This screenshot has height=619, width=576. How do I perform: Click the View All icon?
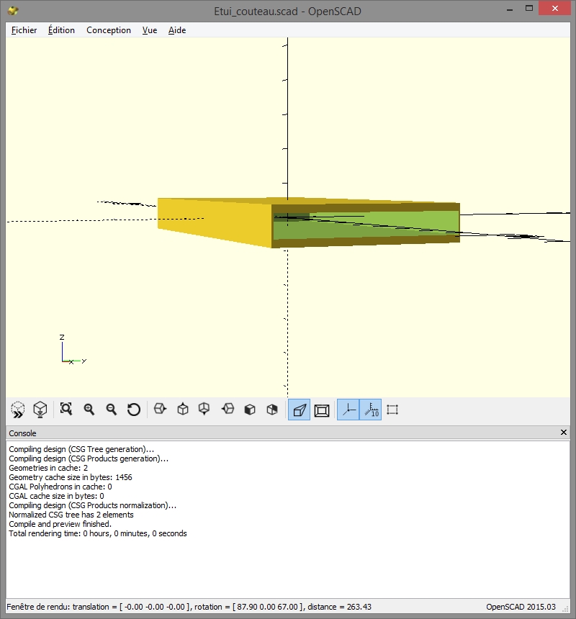coord(66,410)
